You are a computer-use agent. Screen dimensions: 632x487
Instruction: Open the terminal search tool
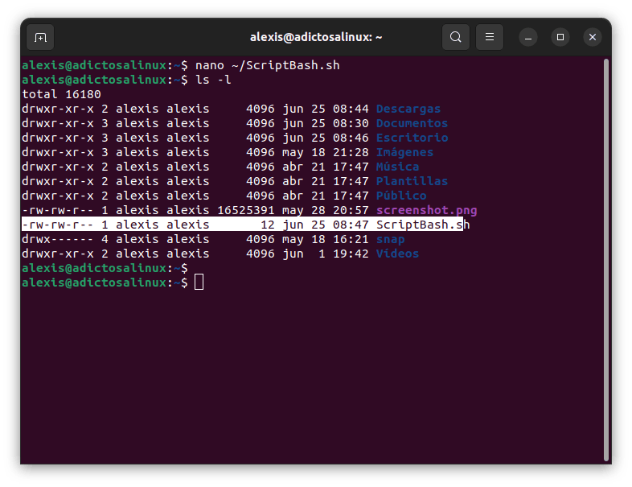click(x=455, y=37)
